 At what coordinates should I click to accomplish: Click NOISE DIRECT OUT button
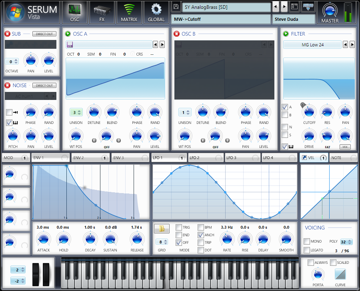pos(44,86)
